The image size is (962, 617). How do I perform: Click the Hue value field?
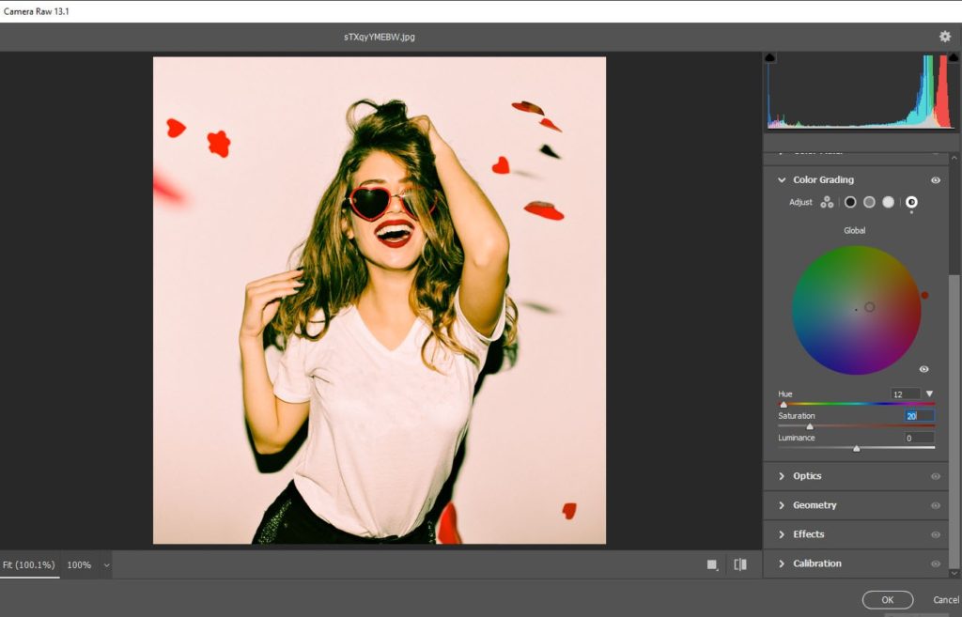click(906, 394)
